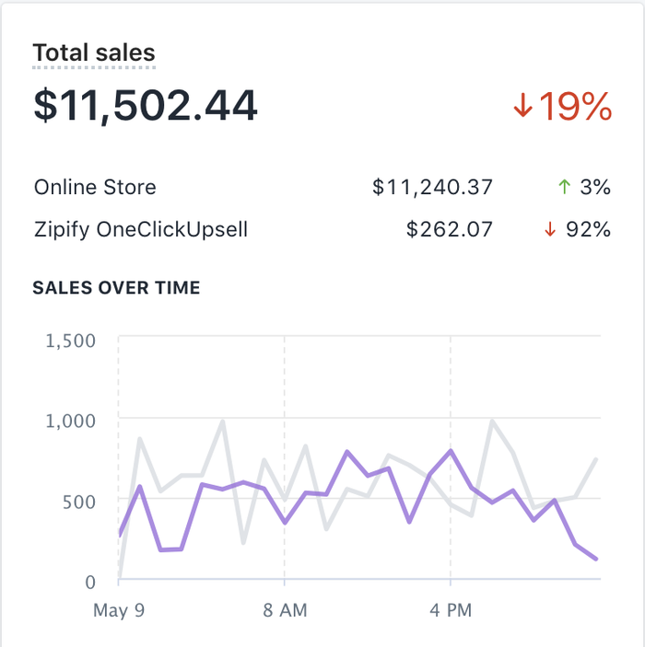
Task: Select the Online Store row label
Action: tap(95, 188)
